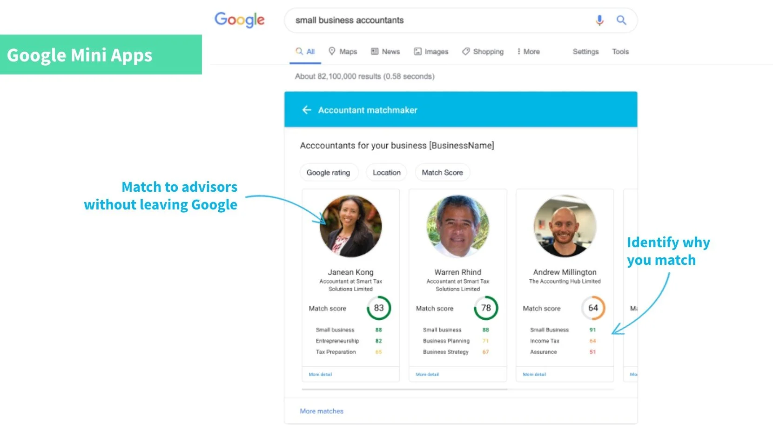Viewport: 773px width, 431px height.
Task: Open More detail for Warren Rhind
Action: tap(427, 374)
